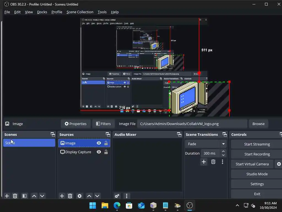Add a new source with plus icon
Screen dimensions: 282x212
pyautogui.click(x=62, y=196)
